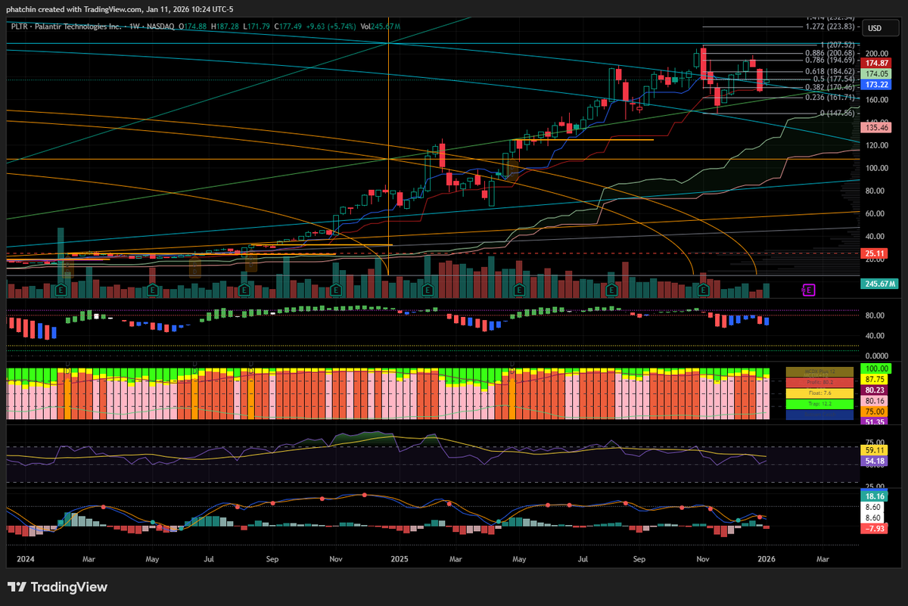Click the 60.00 price scale value

pyautogui.click(x=875, y=214)
